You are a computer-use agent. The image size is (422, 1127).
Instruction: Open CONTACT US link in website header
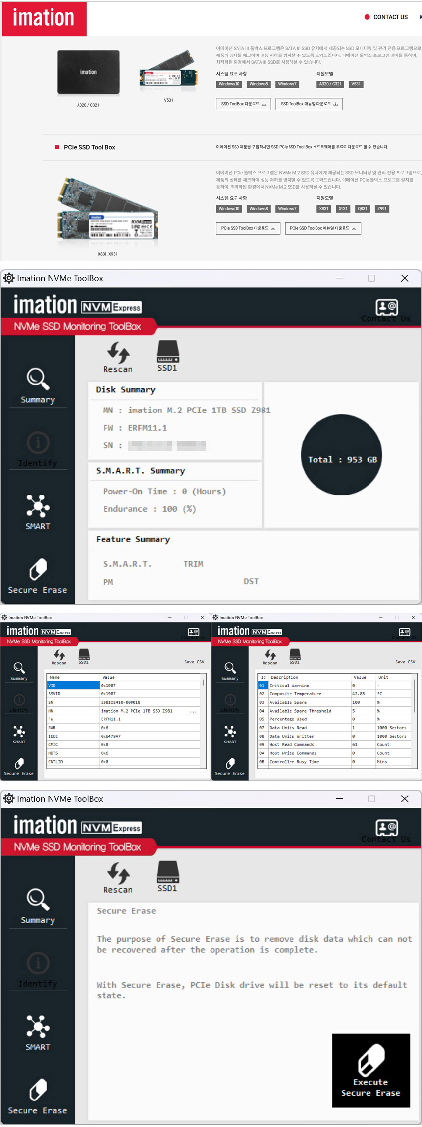390,17
